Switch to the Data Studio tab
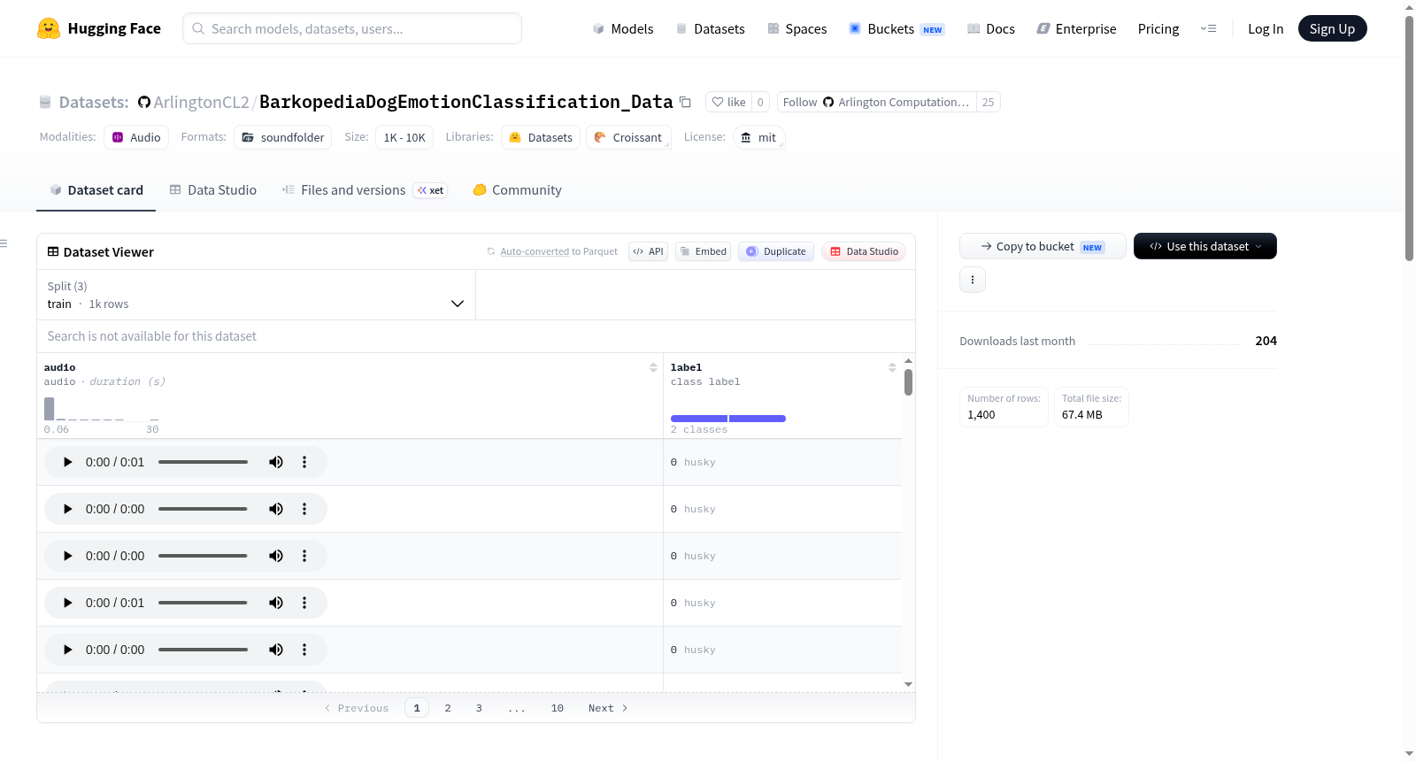Viewport: 1416px width, 762px height. pyautogui.click(x=213, y=189)
